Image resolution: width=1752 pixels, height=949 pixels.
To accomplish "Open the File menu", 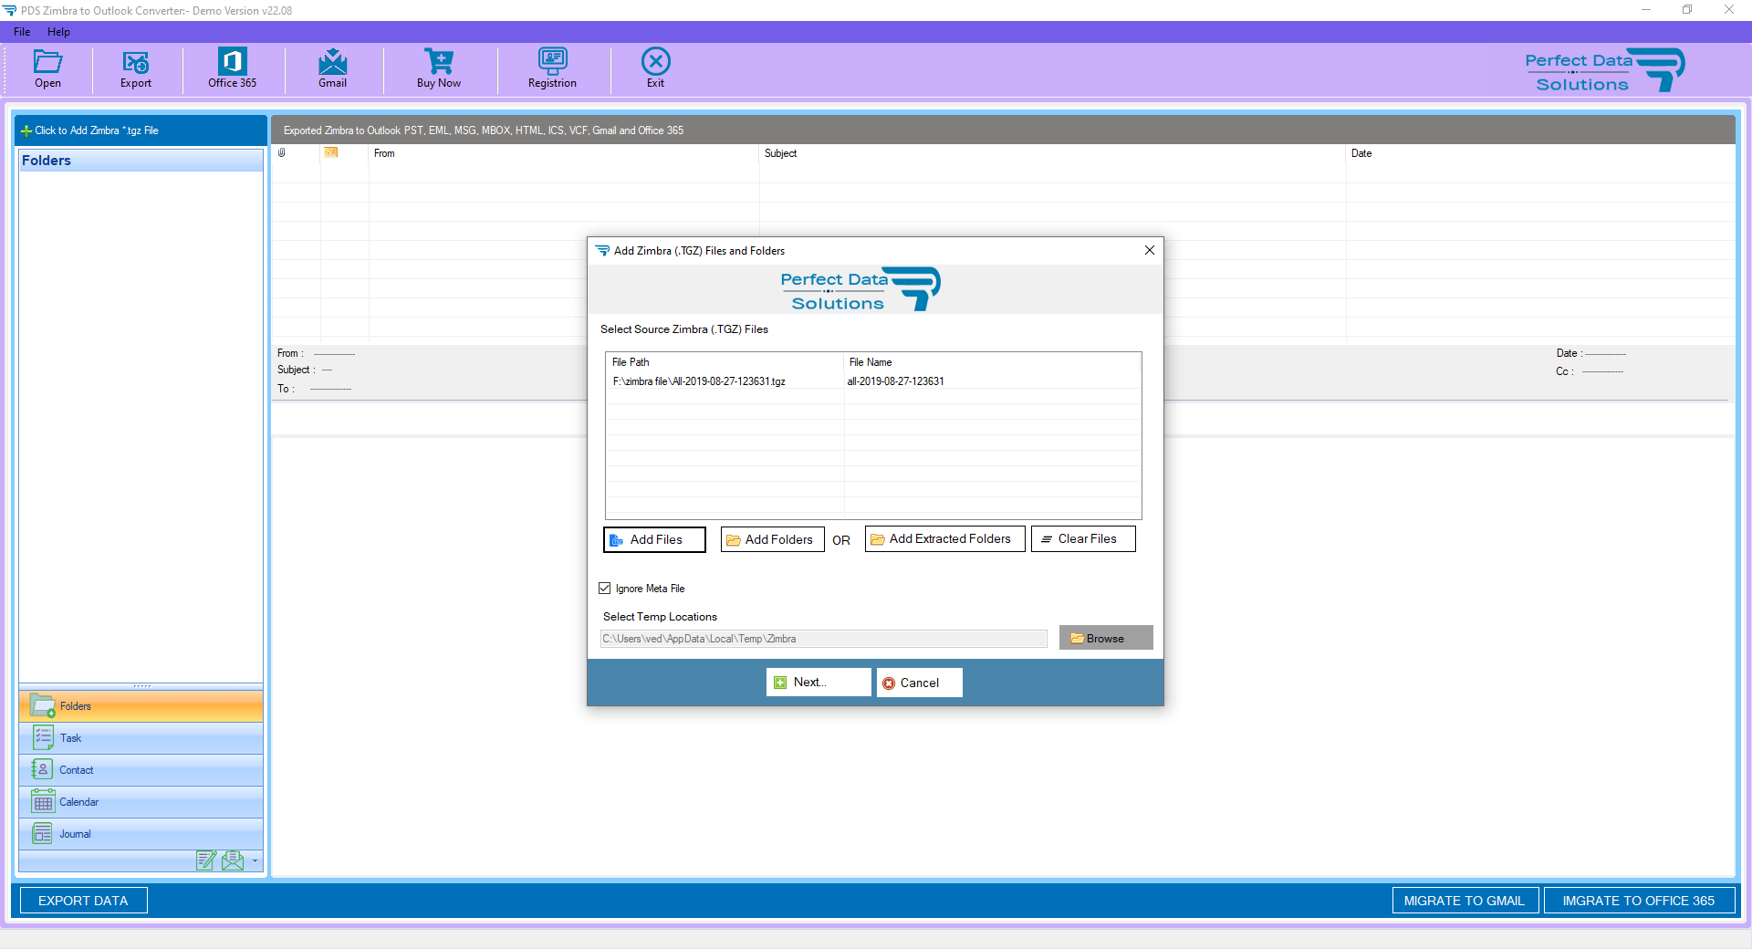I will pyautogui.click(x=22, y=32).
